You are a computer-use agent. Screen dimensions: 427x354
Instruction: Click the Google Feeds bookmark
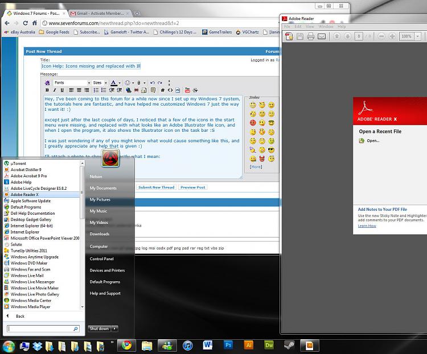[54, 32]
